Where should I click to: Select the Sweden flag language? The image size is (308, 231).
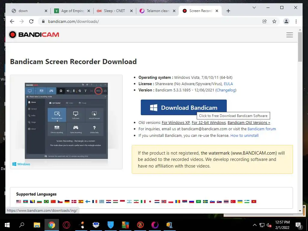[x=205, y=202]
